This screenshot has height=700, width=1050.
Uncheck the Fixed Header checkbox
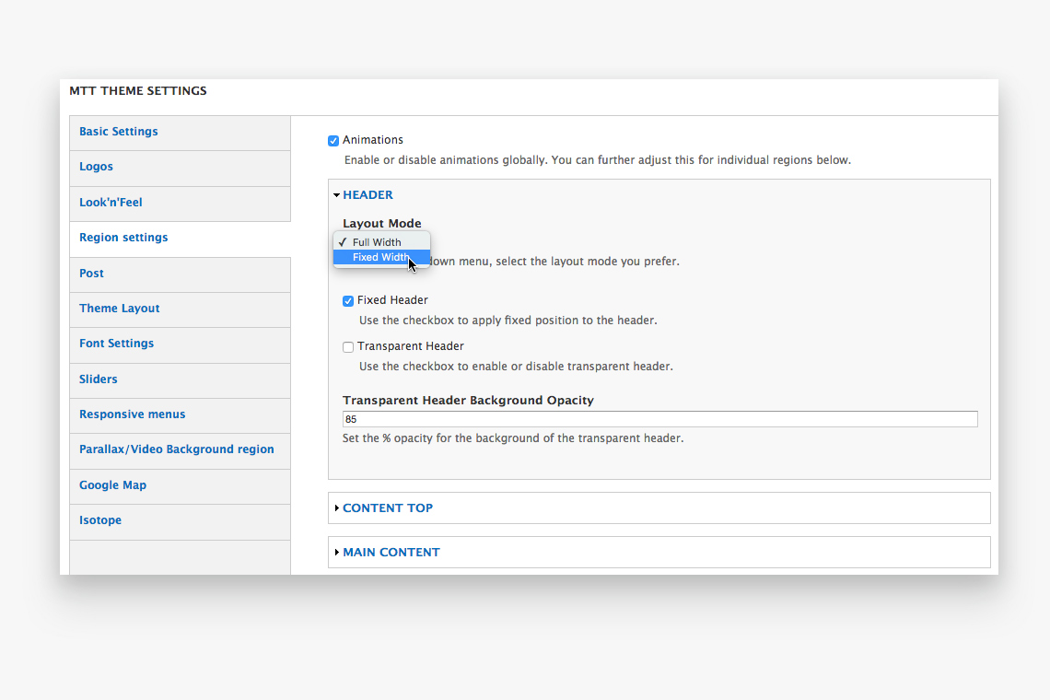[x=348, y=301]
